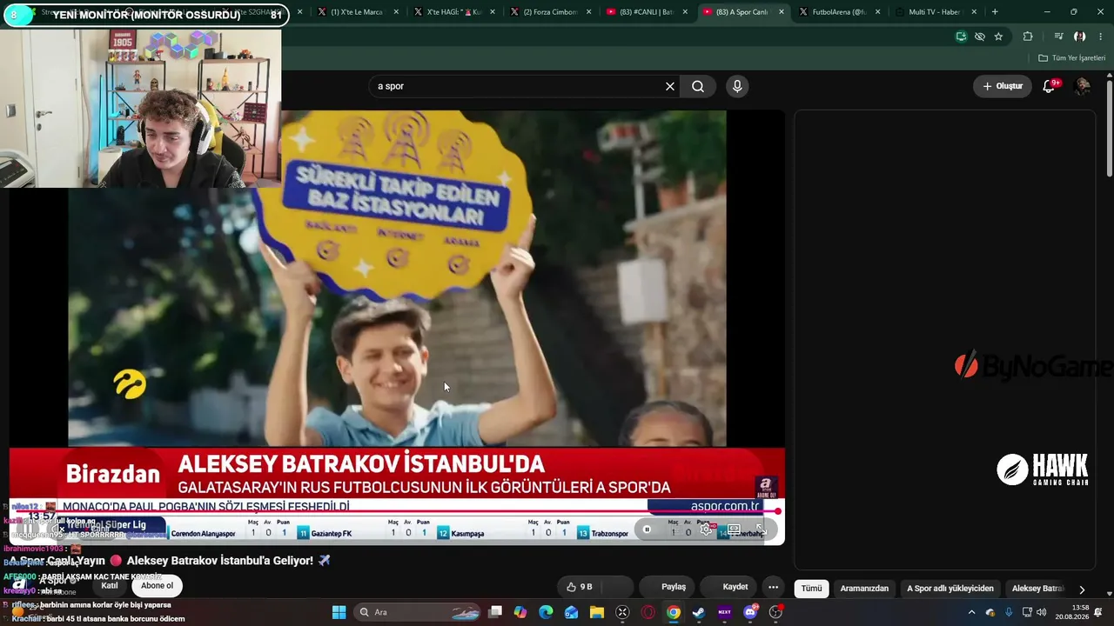Open the "Tüm Yer İşaretleri" bookmarks folder
The image size is (1114, 626).
(1072, 58)
